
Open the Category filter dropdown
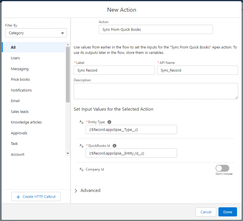pos(36,33)
